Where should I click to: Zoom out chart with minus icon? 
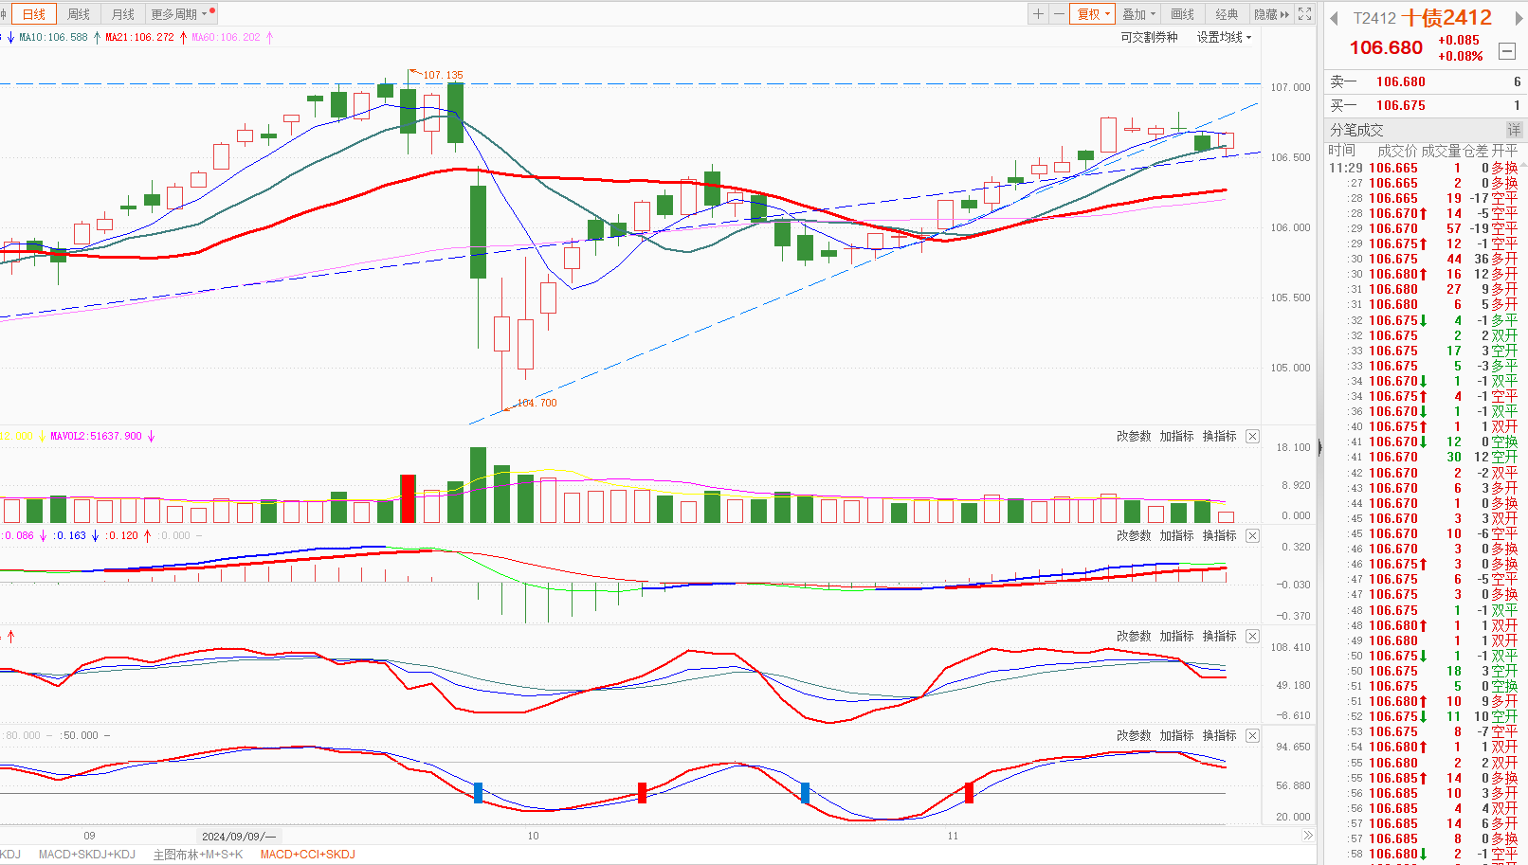tap(1059, 14)
